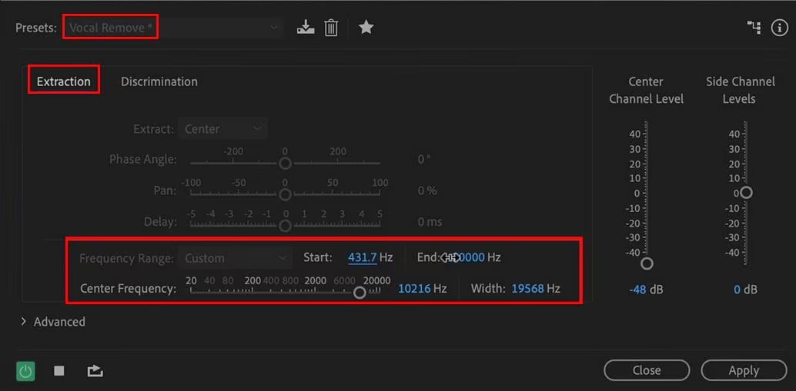The height and width of the screenshot is (391, 796).
Task: Click the Side Channel Levels slider knob
Action: [746, 193]
